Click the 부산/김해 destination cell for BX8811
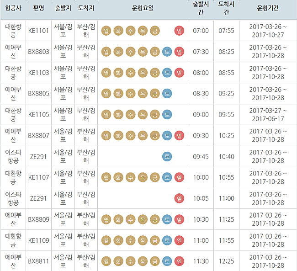The height and width of the screenshot is (271, 297). 86,261
